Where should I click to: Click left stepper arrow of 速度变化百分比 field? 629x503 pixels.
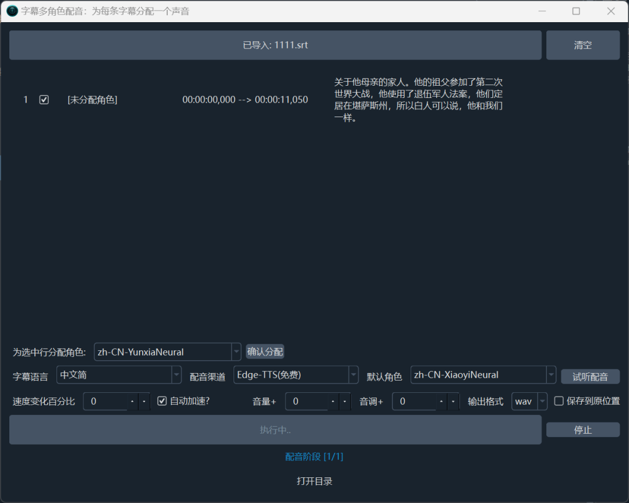(132, 402)
